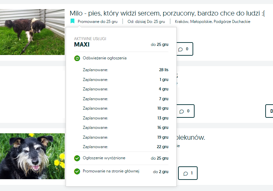Click the teal promoted bookmark icon
The image size is (273, 191).
tap(72, 21)
